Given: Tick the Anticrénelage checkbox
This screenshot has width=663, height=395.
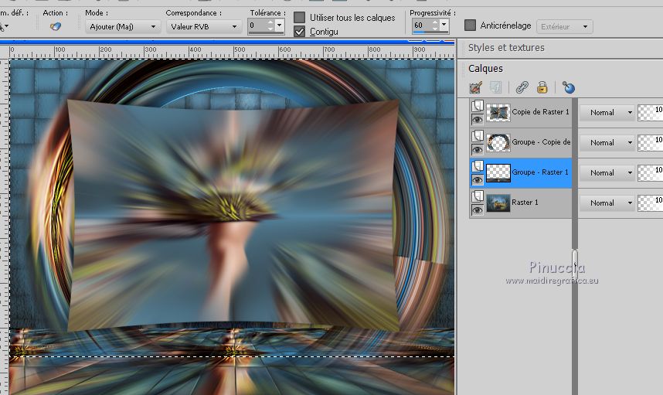Looking at the screenshot, I should [470, 26].
